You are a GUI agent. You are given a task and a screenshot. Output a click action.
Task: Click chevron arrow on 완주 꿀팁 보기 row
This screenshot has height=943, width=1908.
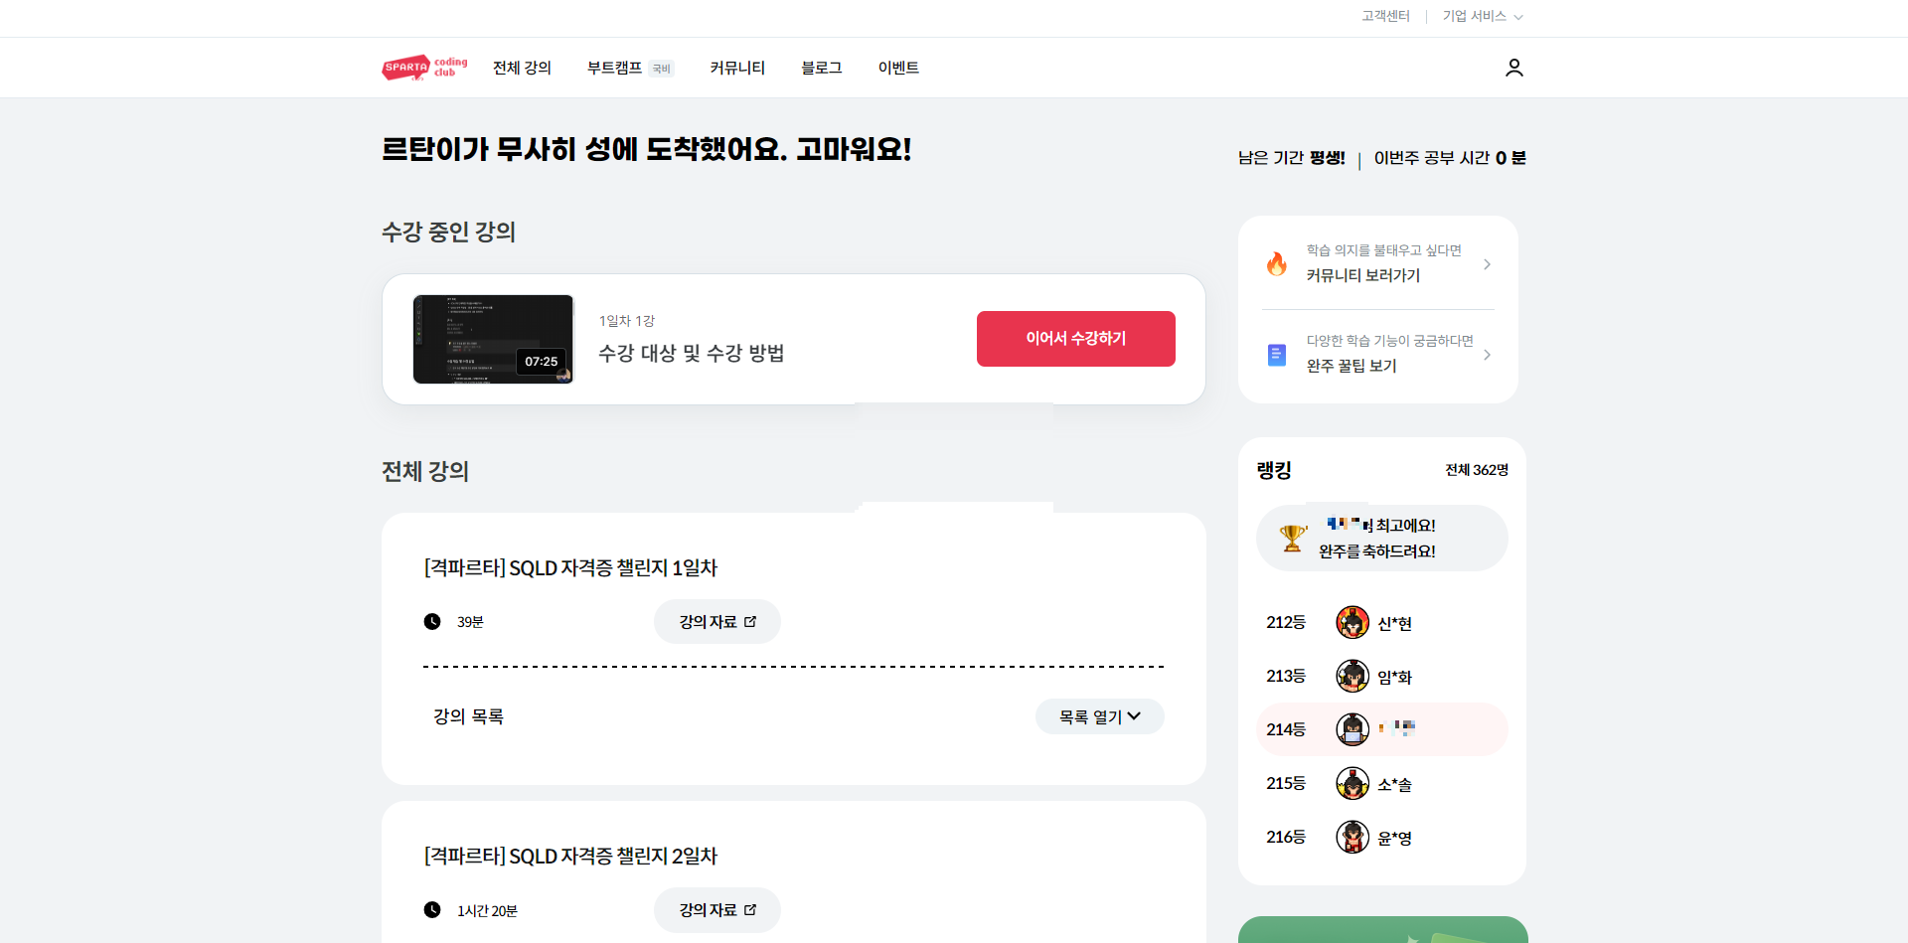click(x=1487, y=355)
